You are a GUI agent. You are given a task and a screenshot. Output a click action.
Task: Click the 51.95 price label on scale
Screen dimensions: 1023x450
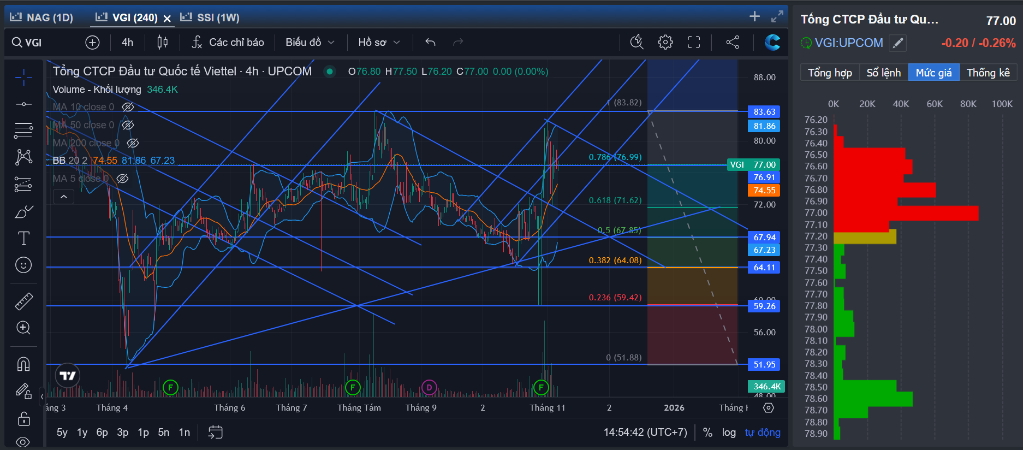tap(764, 365)
